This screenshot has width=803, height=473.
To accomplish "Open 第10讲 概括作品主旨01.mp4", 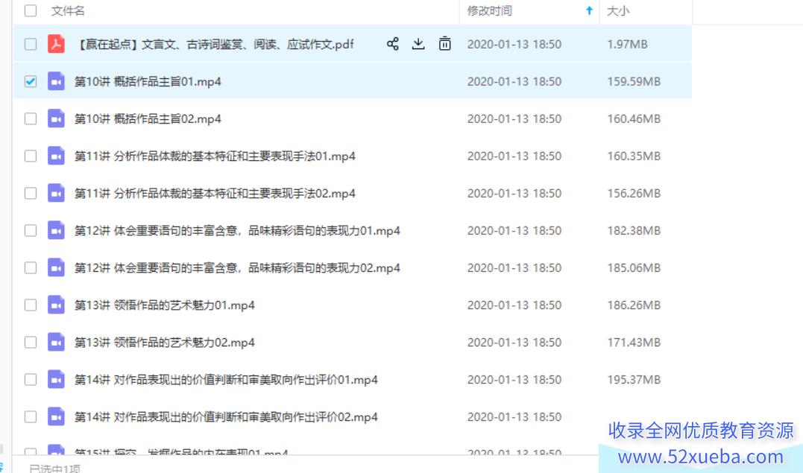I will 148,82.
